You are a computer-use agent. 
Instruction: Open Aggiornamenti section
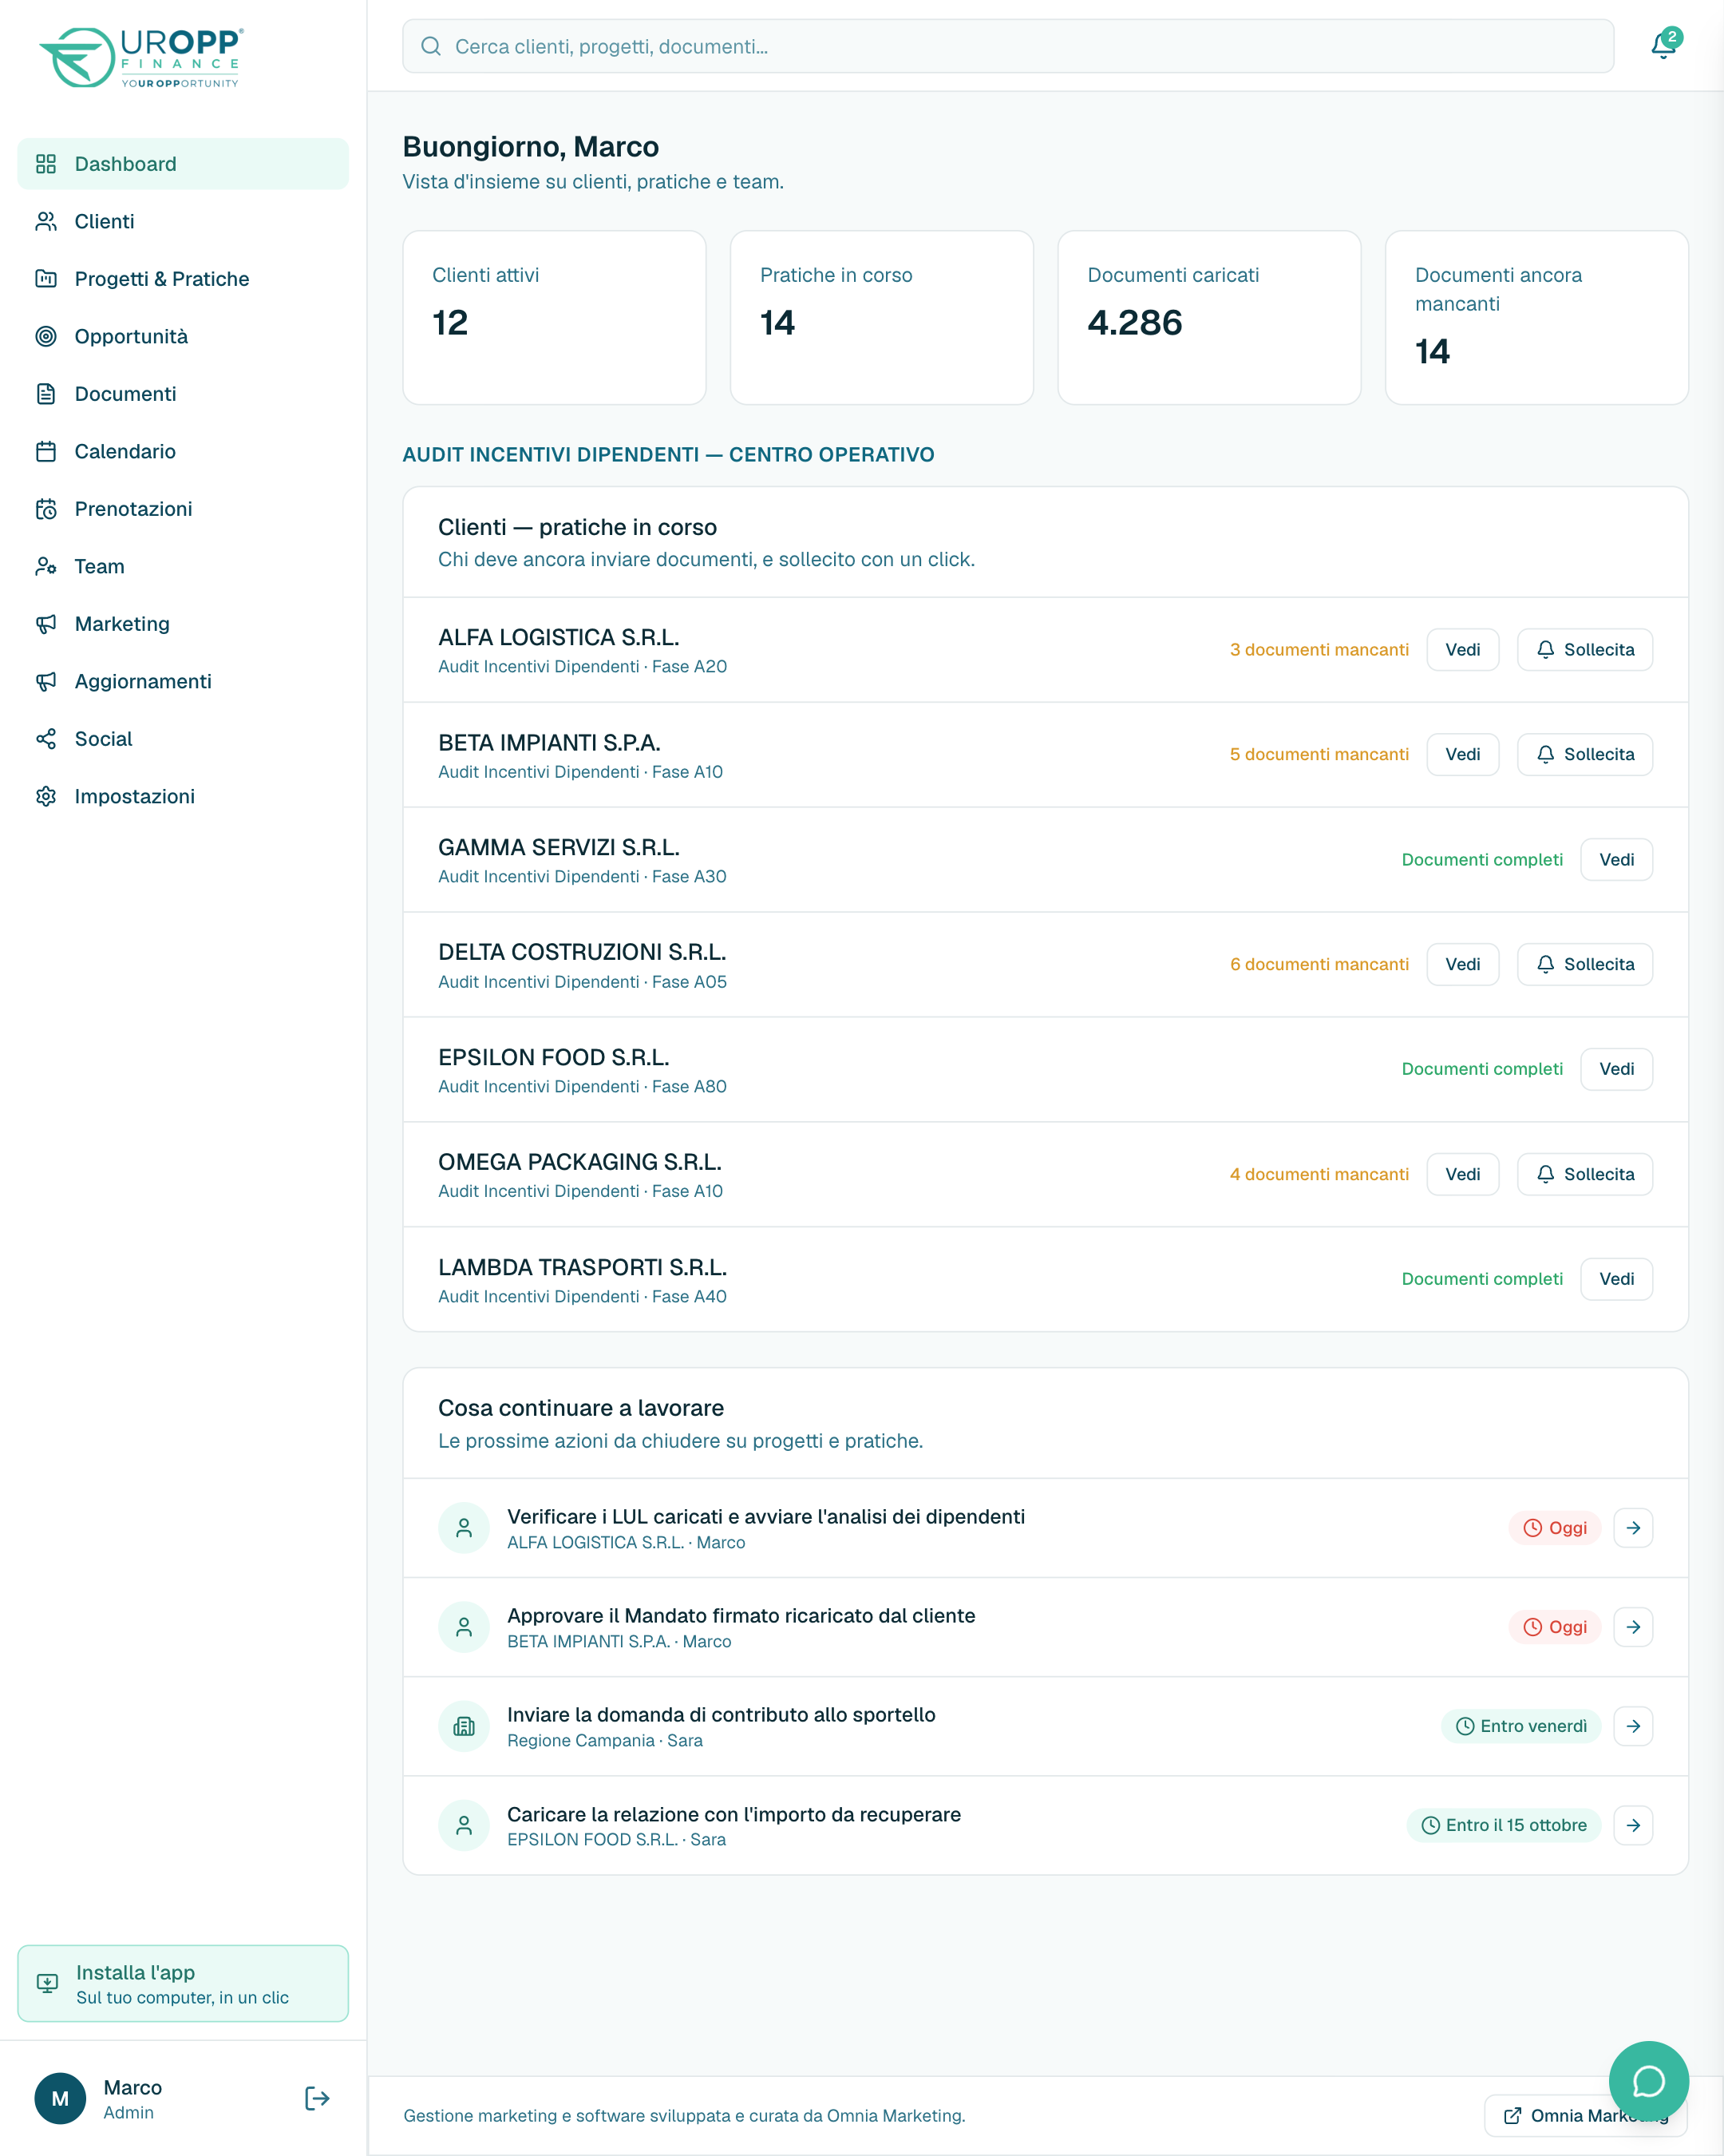pos(183,681)
